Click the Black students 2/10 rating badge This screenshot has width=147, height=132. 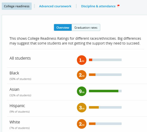pos(82,75)
